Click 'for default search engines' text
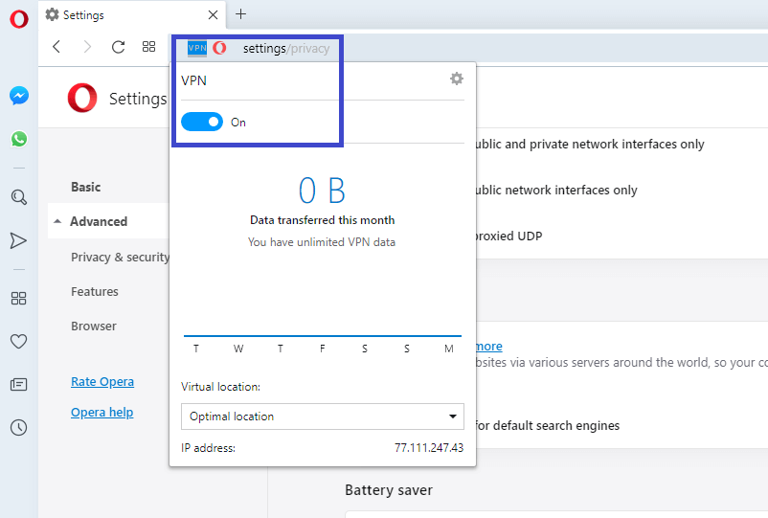 (548, 425)
